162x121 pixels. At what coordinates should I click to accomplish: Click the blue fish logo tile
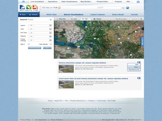[x=23, y=7]
